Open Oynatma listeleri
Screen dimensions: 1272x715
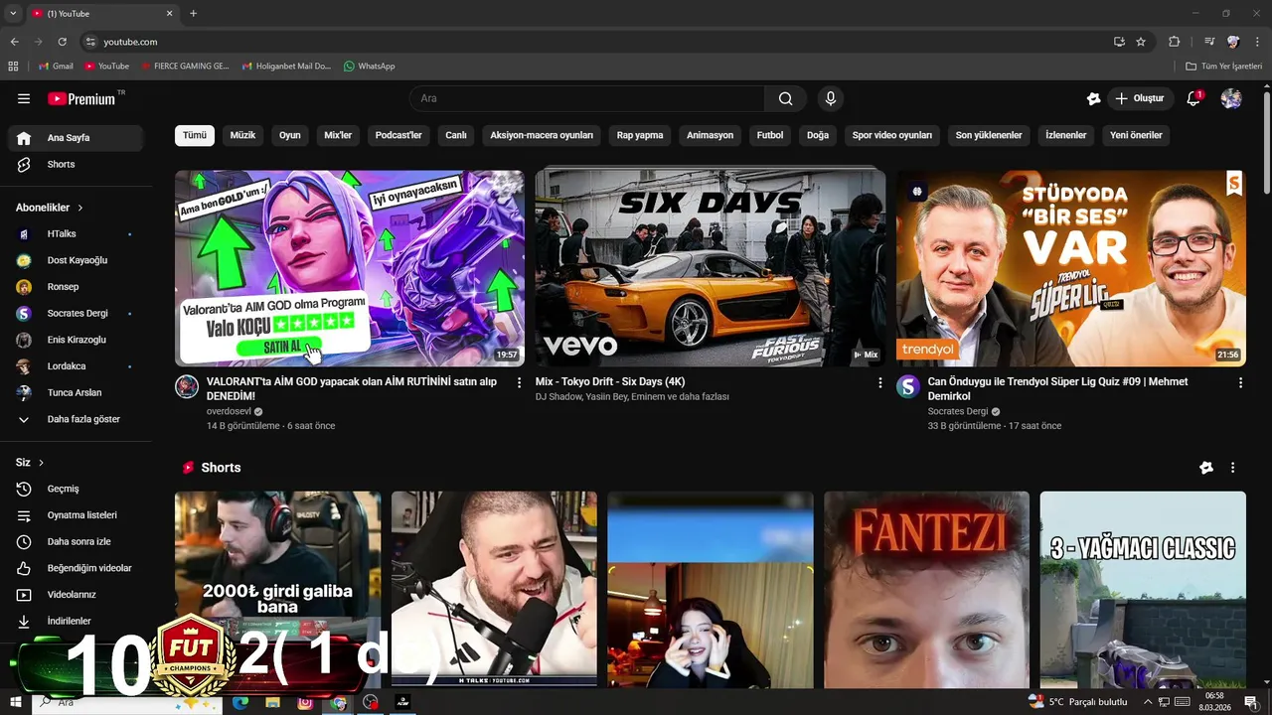(x=76, y=515)
